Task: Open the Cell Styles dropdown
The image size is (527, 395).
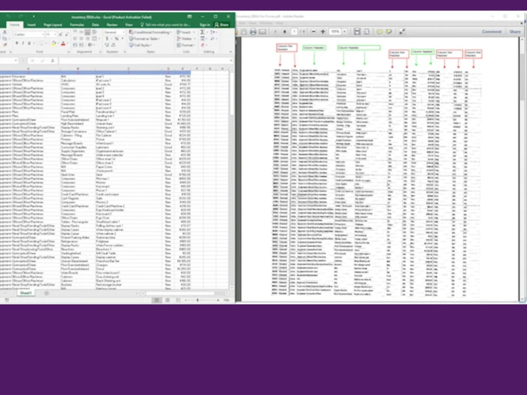Action: [140, 45]
